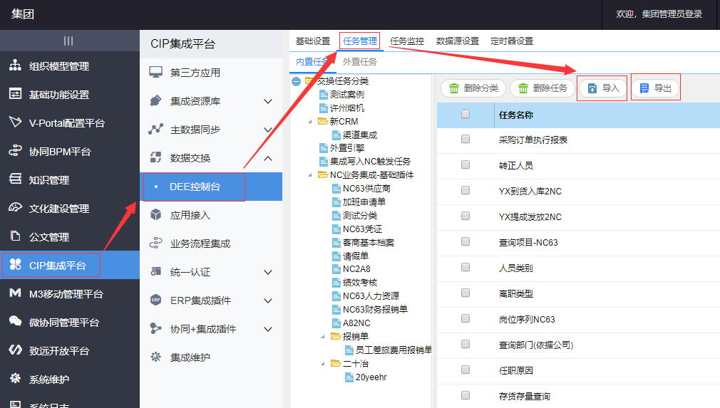Viewport: 720px width, 408px height.
Task: Expand the 协同+集成插件 menu chevron
Action: (x=268, y=329)
